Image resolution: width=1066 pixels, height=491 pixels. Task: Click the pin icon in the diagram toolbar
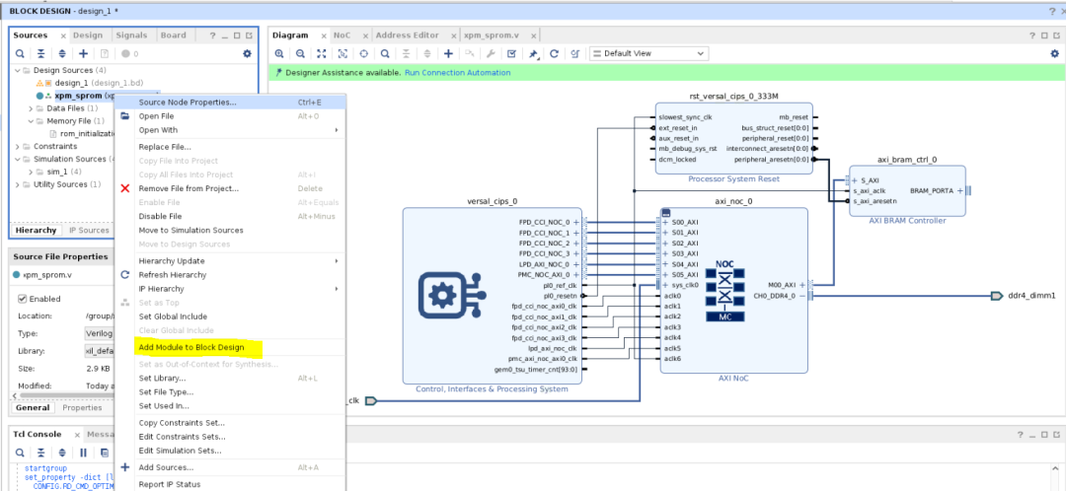pyautogui.click(x=534, y=53)
